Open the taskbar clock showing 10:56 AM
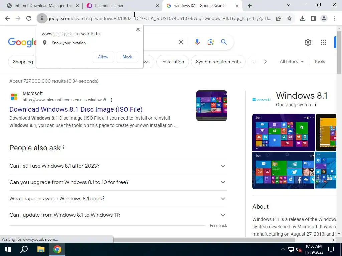This screenshot has width=342, height=256. 313,249
